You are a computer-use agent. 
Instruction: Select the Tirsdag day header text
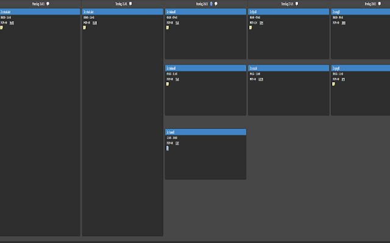click(x=121, y=4)
